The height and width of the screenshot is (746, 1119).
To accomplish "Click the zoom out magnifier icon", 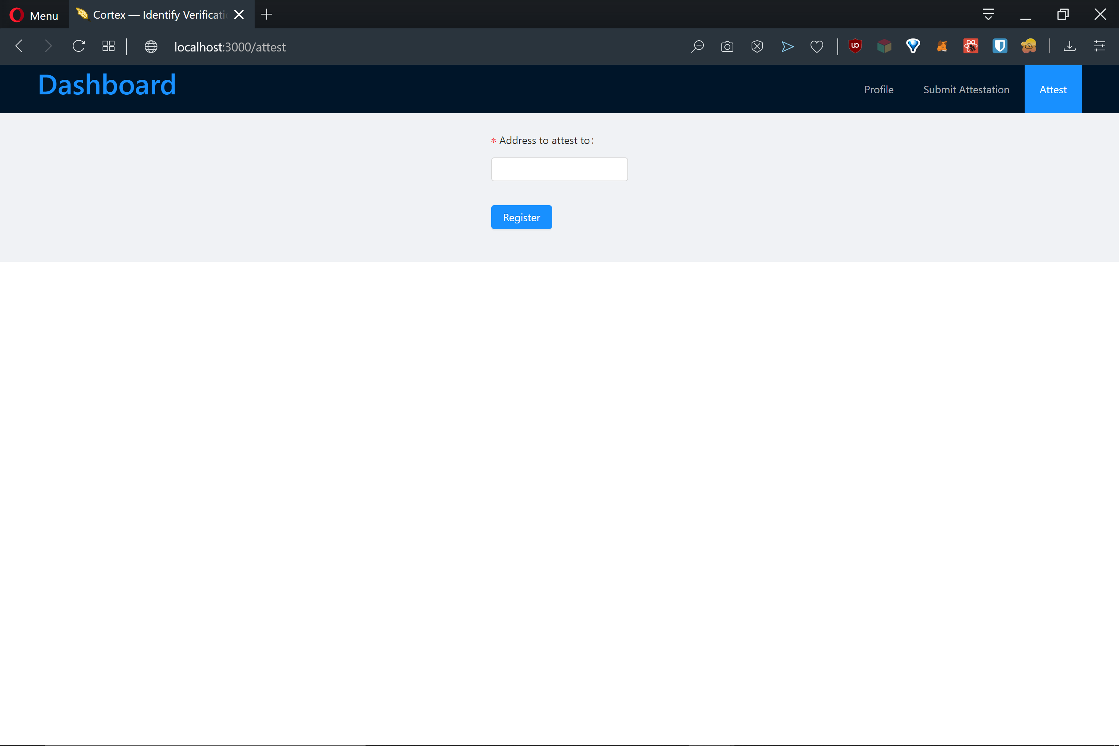I will tap(698, 47).
